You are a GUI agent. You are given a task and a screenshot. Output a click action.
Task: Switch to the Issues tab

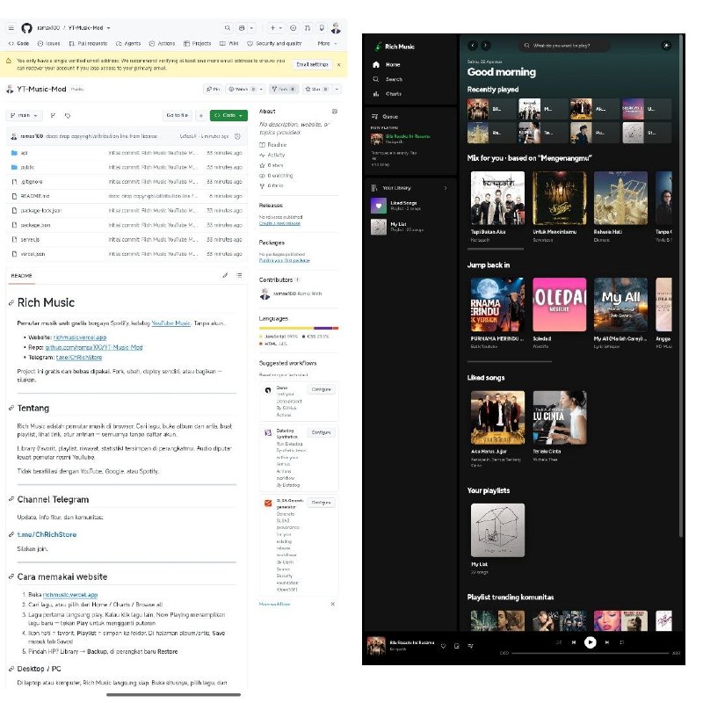click(x=48, y=43)
